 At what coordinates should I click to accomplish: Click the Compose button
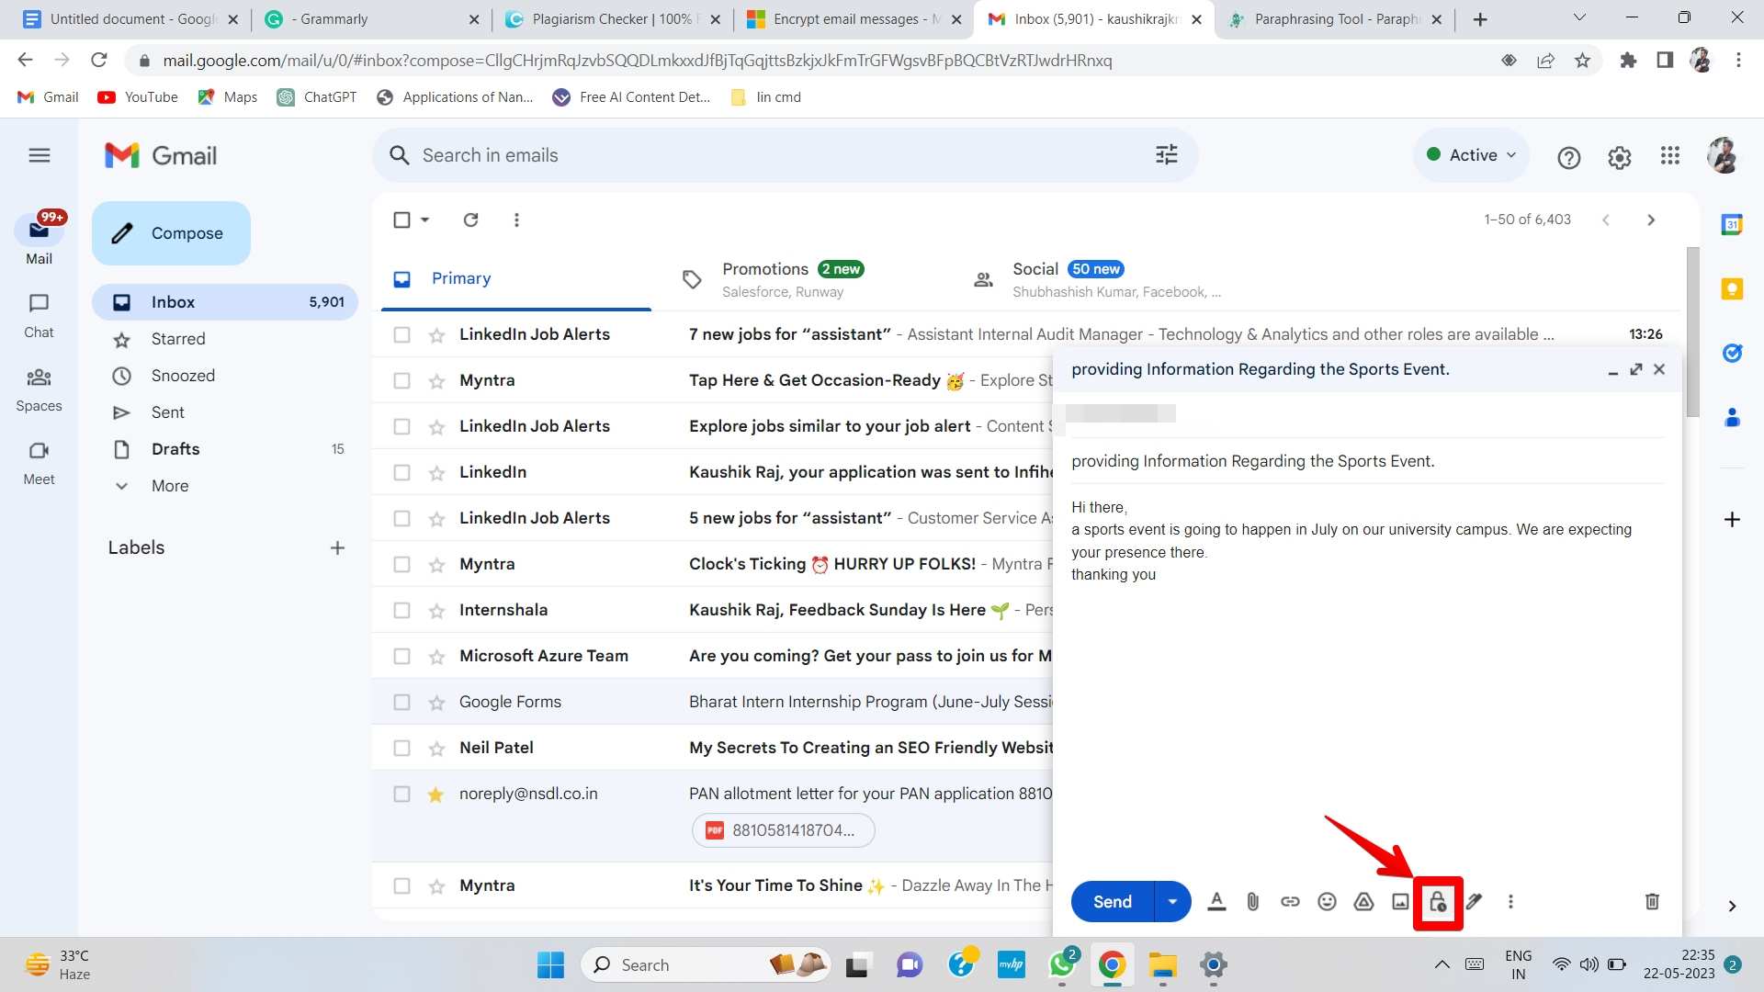(171, 233)
